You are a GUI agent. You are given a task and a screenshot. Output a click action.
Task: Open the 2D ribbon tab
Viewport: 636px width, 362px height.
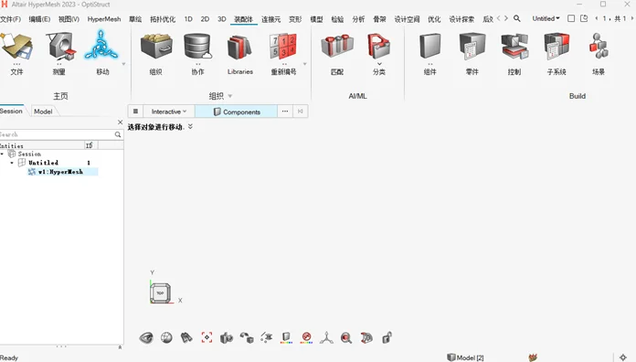pyautogui.click(x=205, y=19)
